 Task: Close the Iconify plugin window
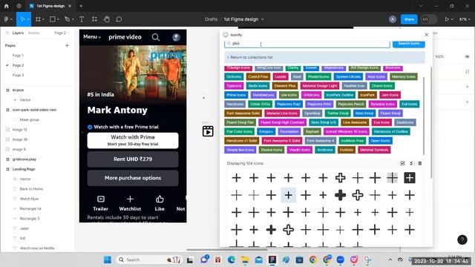click(427, 35)
